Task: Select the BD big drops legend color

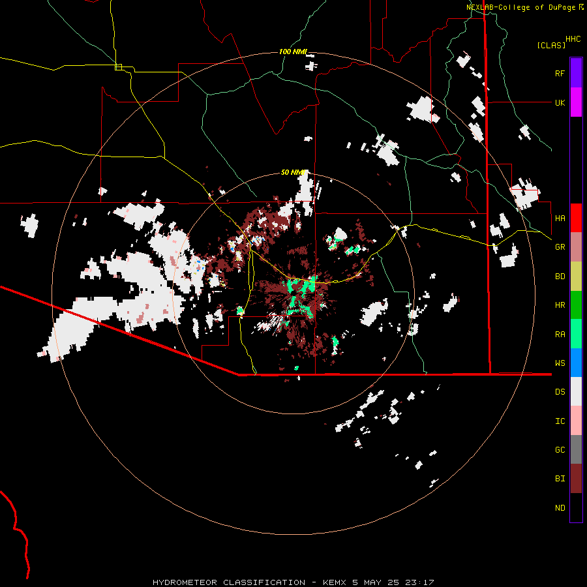Action: tap(576, 277)
